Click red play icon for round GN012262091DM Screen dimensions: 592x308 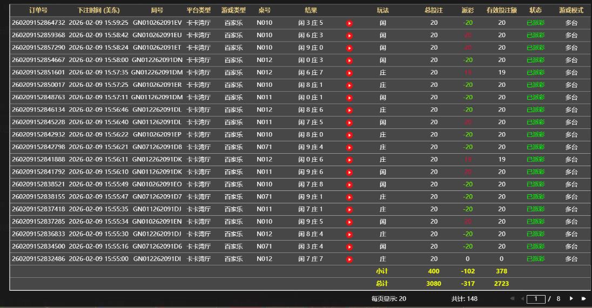coord(349,73)
